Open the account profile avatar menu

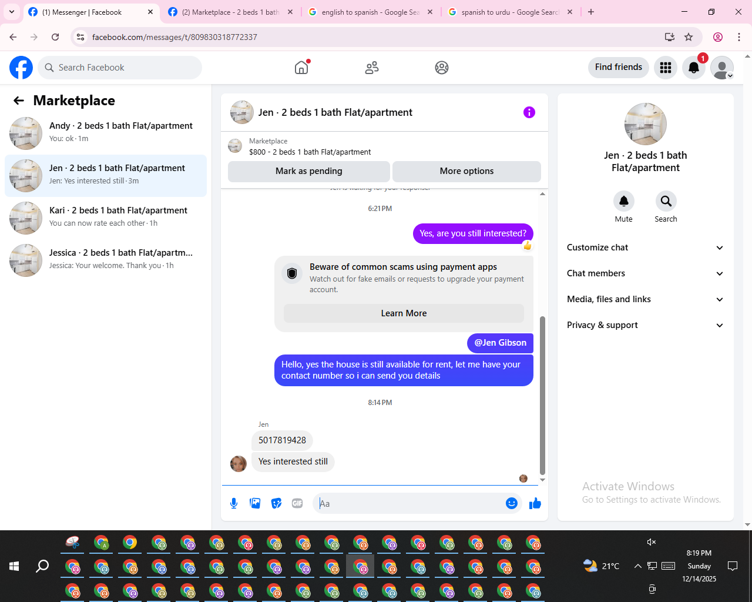click(x=722, y=68)
